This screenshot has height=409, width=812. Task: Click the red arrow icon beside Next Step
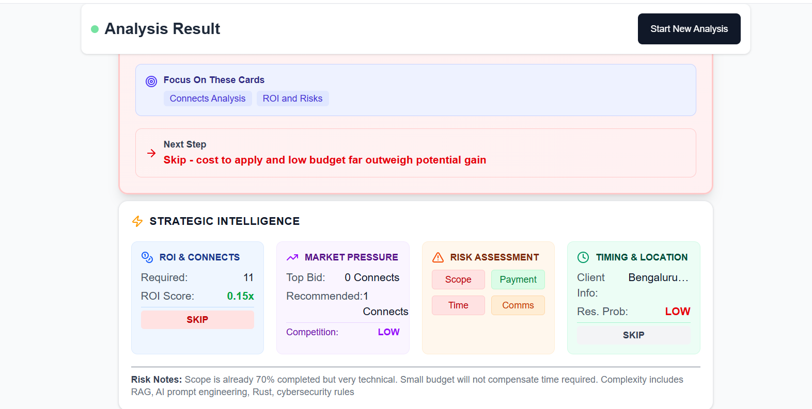tap(151, 153)
